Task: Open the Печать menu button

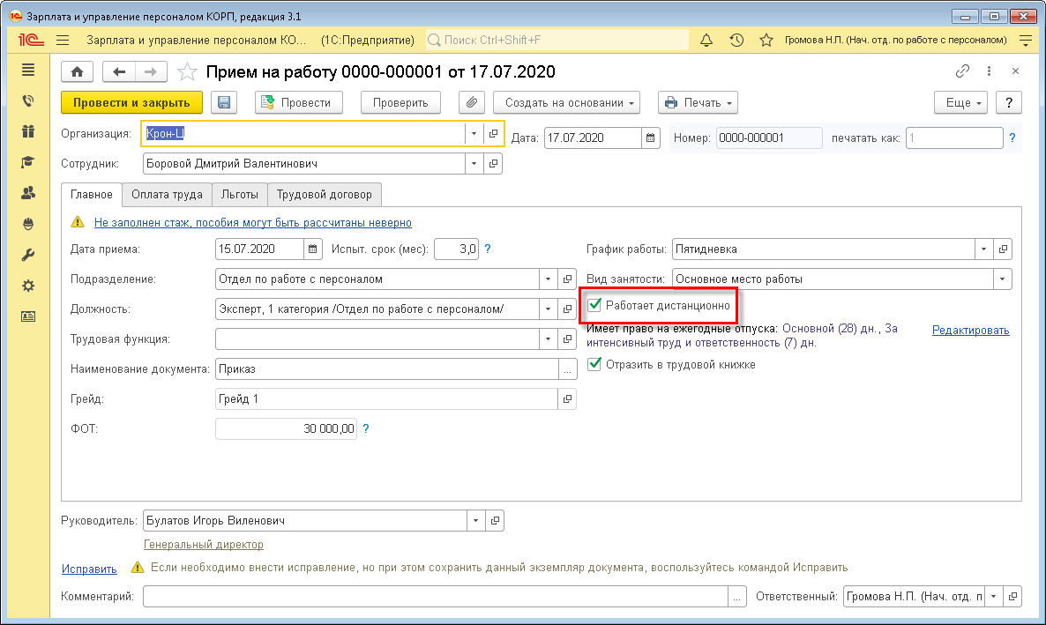Action: [x=698, y=103]
